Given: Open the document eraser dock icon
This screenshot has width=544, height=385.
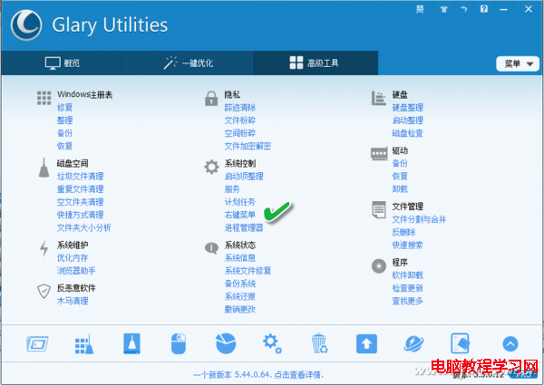Looking at the screenshot, I should (460, 343).
